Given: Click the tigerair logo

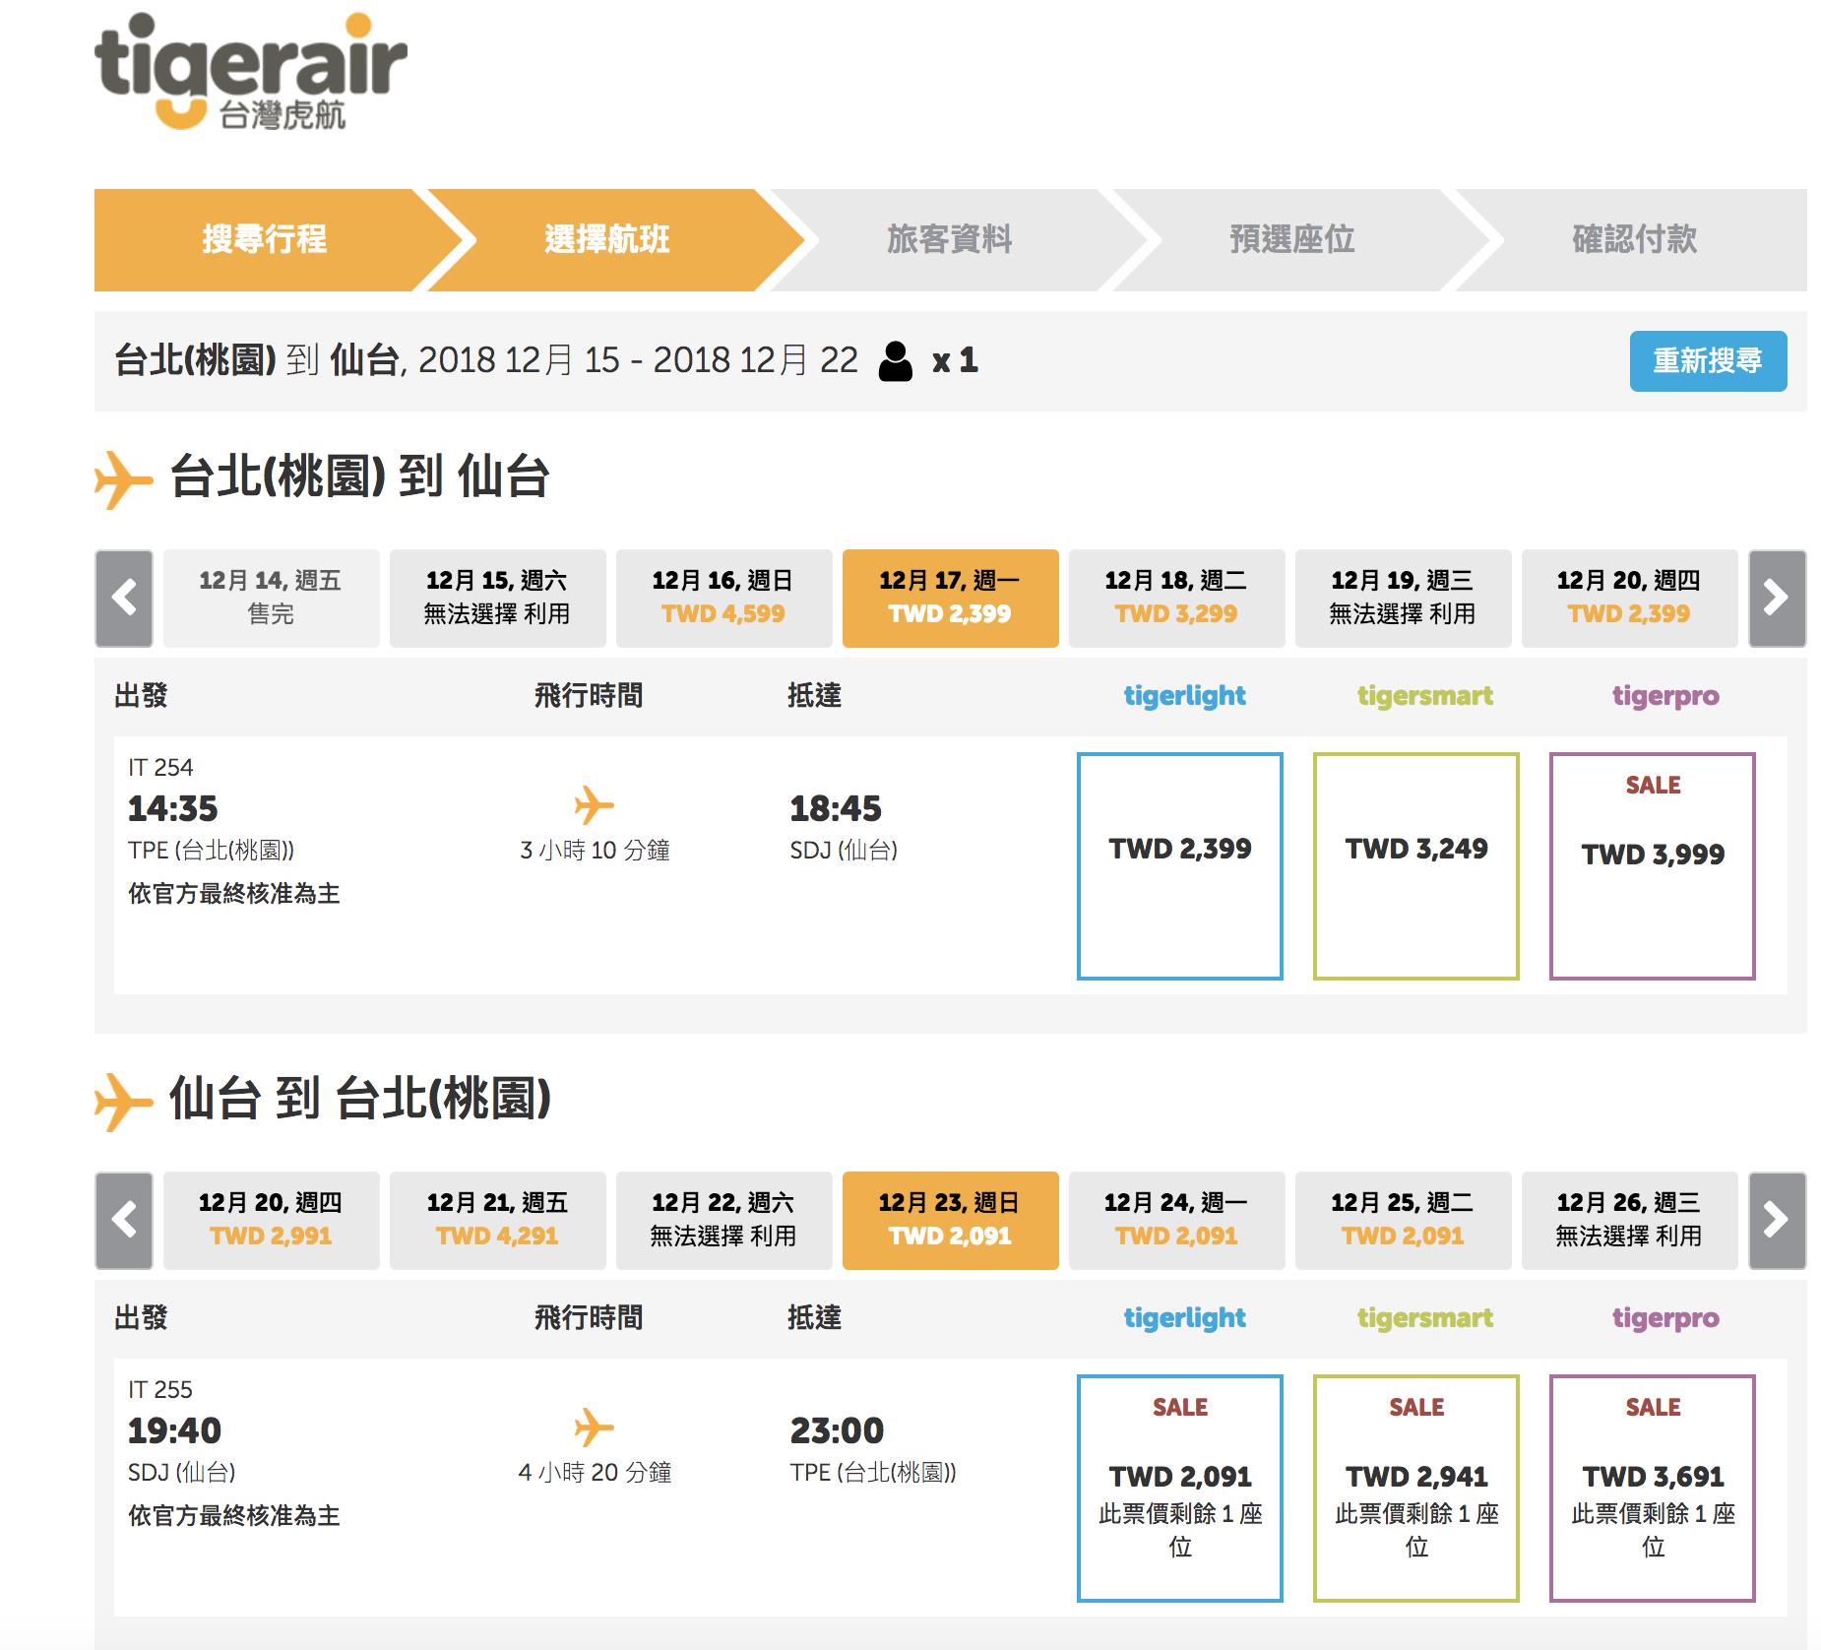Looking at the screenshot, I should tap(250, 71).
